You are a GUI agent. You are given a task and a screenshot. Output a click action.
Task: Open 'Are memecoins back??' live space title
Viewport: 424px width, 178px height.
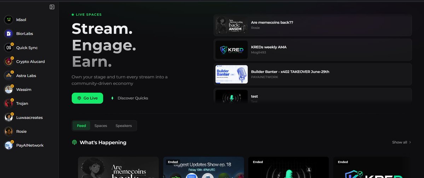(x=272, y=22)
